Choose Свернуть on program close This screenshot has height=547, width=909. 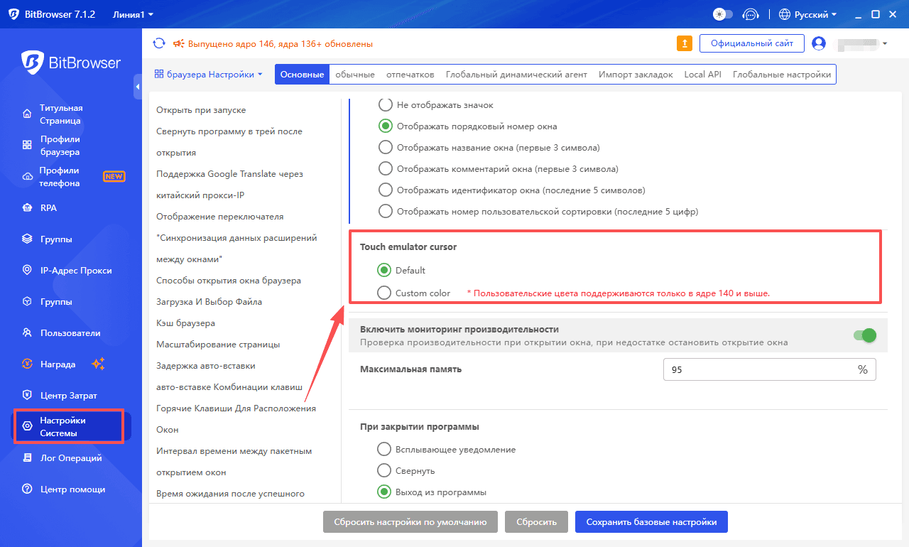(384, 470)
